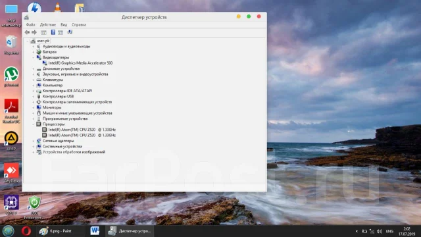
Task: Click the battery icon beside Батареи
Action: 39,52
